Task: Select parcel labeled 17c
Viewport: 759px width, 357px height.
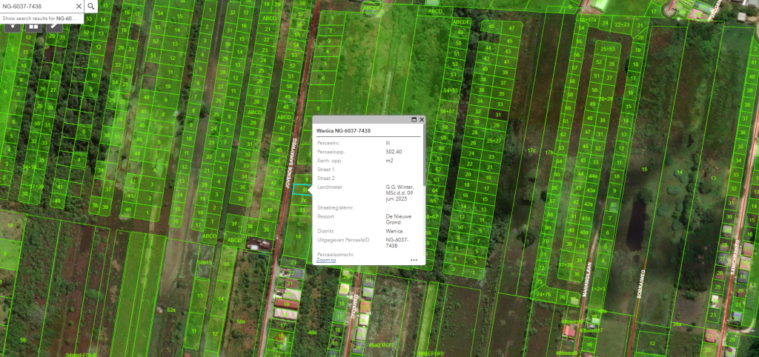Action: pos(531,151)
